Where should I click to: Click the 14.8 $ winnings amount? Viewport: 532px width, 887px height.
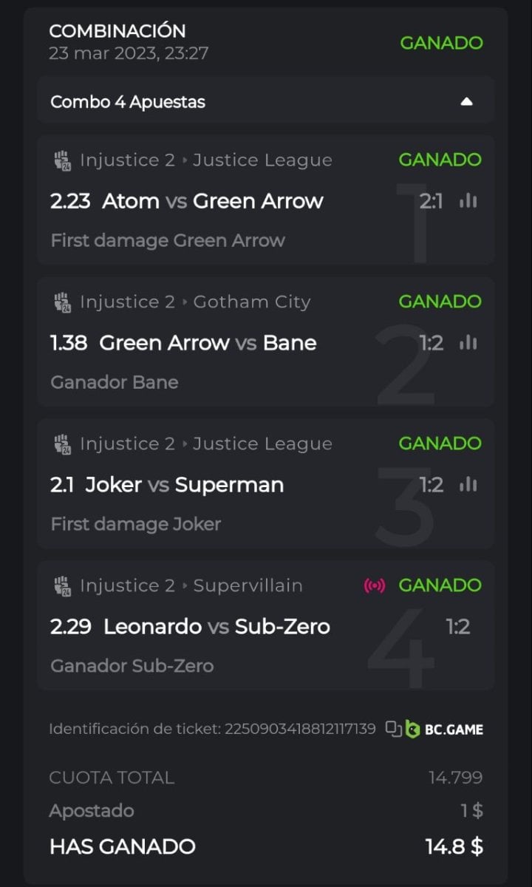pyautogui.click(x=454, y=847)
